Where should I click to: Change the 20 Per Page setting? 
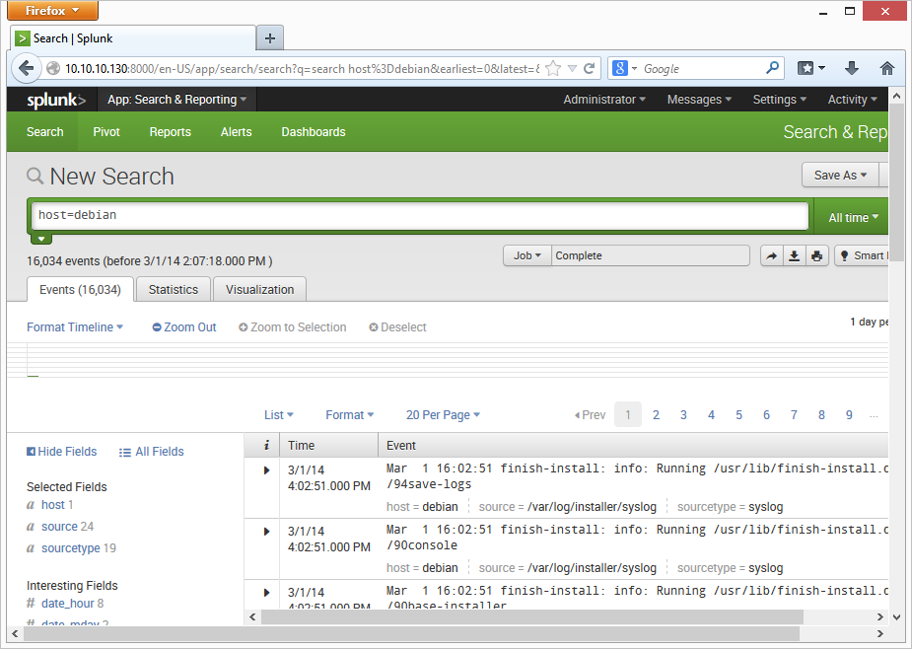444,415
